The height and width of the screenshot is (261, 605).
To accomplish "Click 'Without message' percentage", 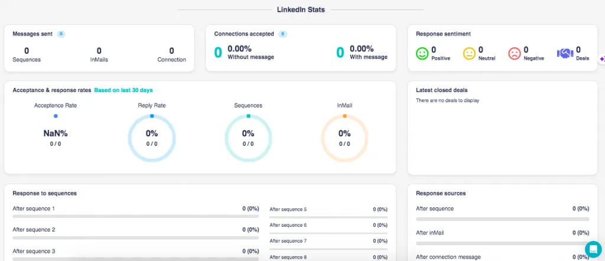I will pyautogui.click(x=240, y=48).
